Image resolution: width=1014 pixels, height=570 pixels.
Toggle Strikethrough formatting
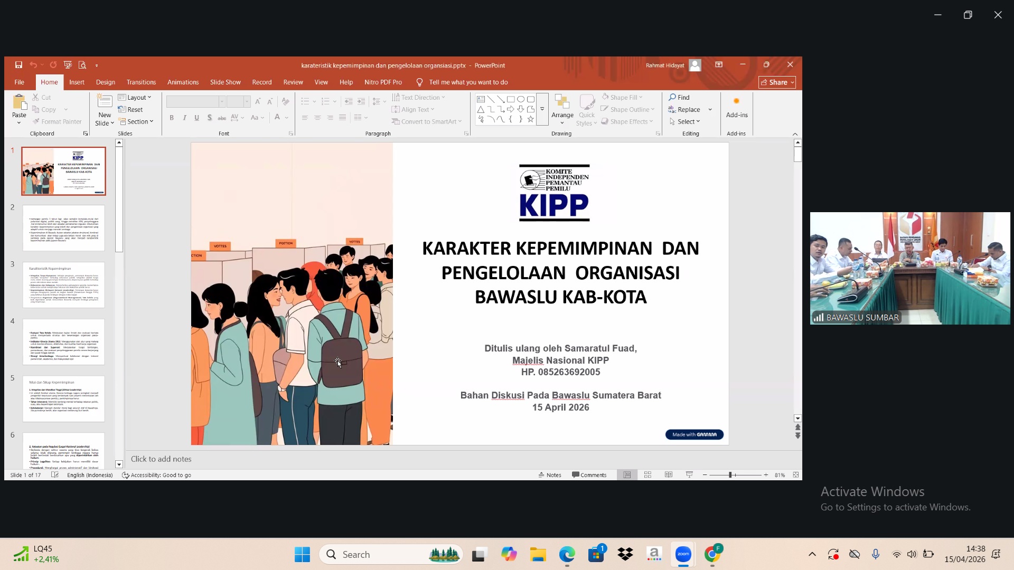point(222,118)
